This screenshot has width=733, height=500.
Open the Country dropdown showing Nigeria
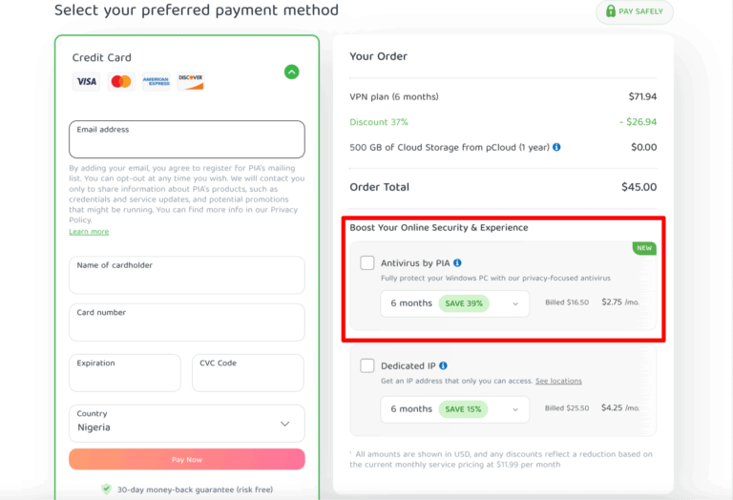[187, 423]
